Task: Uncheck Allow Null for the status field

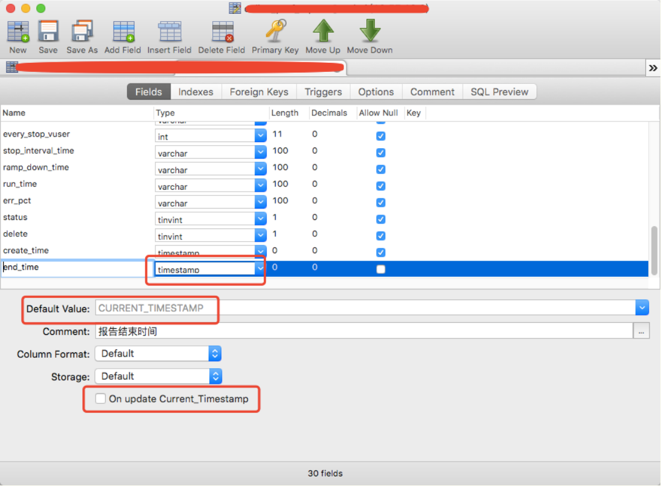Action: (x=380, y=219)
